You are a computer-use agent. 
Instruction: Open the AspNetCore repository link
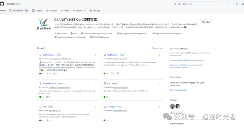[112, 55]
